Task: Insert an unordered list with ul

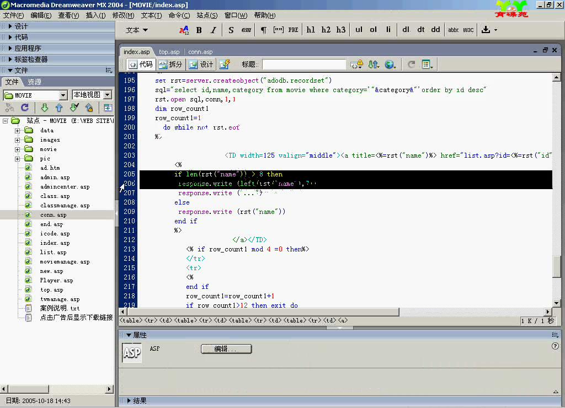Action: pyautogui.click(x=359, y=30)
